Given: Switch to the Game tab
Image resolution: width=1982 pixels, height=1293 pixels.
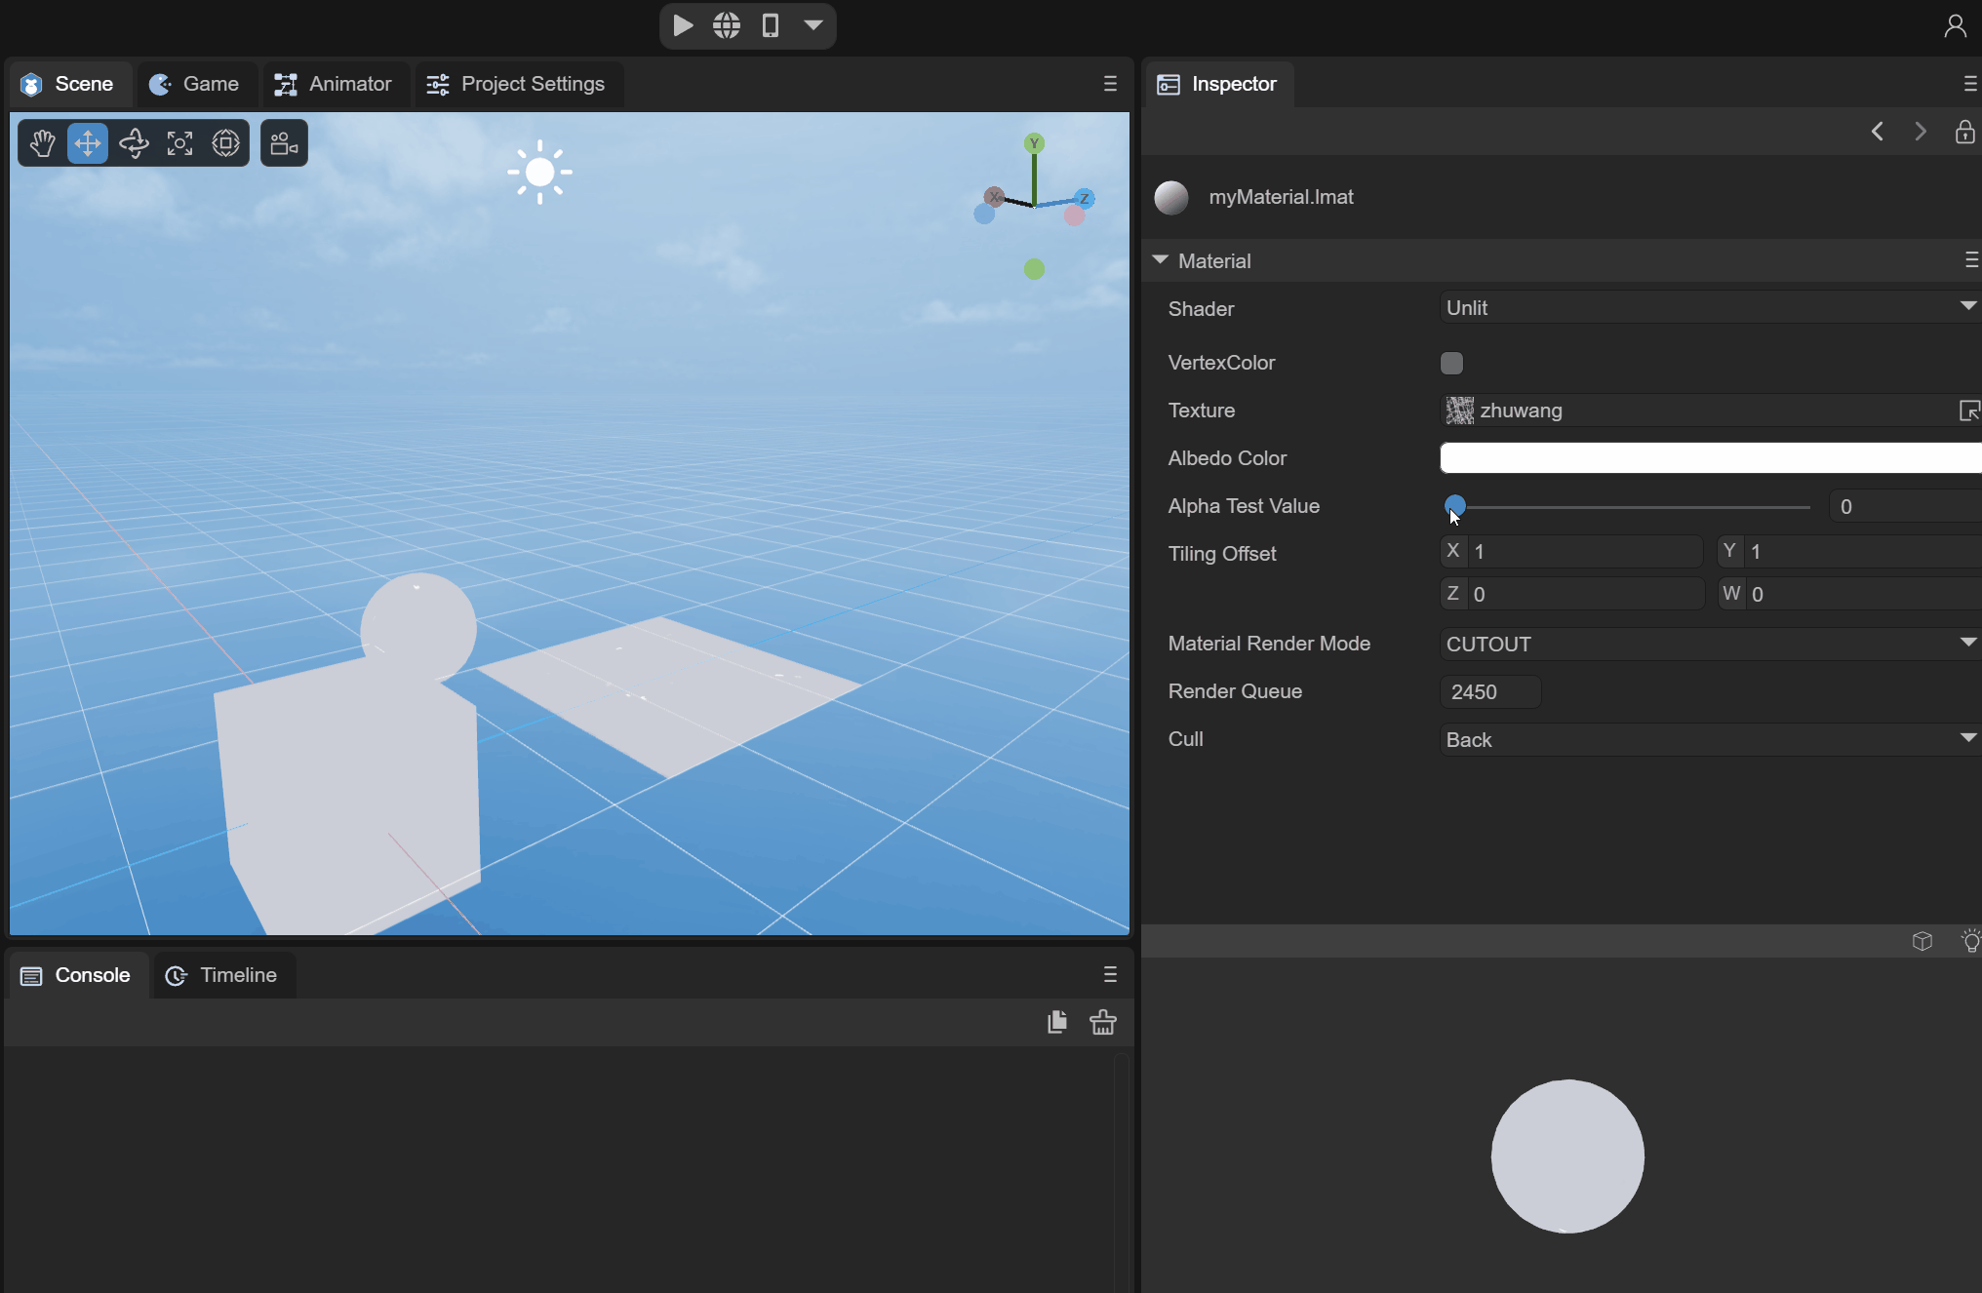Looking at the screenshot, I should (195, 84).
